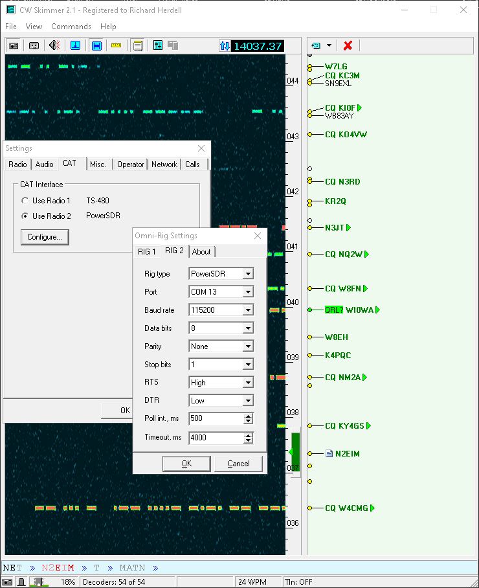The width and height of the screenshot is (479, 588).
Task: Click the blue up-down arrows beside frequency
Action: click(225, 46)
